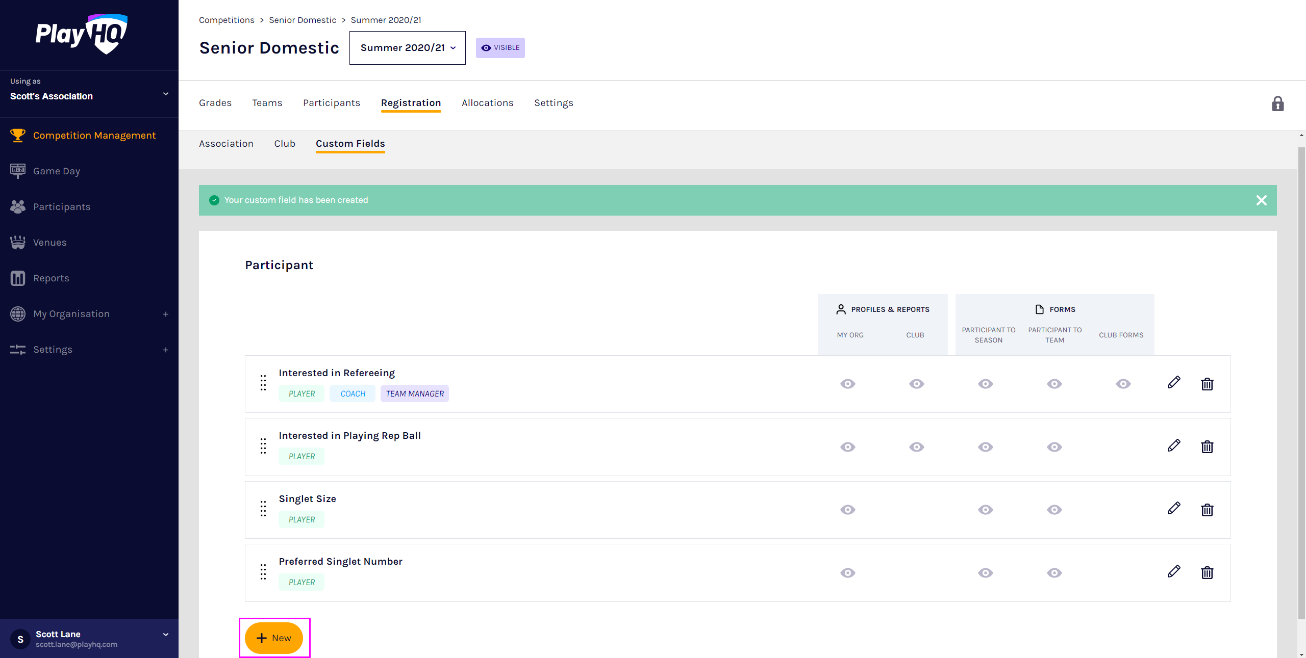Edit the Interested in Refereeing field
The image size is (1306, 658).
click(1174, 383)
